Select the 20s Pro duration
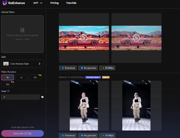 pos(8,84)
